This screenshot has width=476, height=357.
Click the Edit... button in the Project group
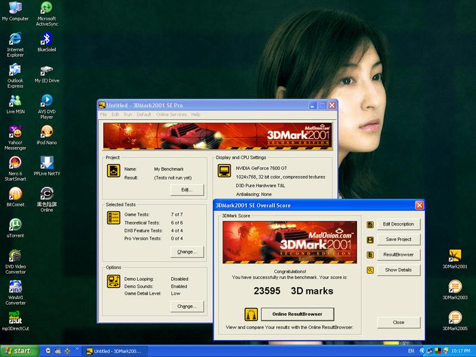pyautogui.click(x=187, y=190)
